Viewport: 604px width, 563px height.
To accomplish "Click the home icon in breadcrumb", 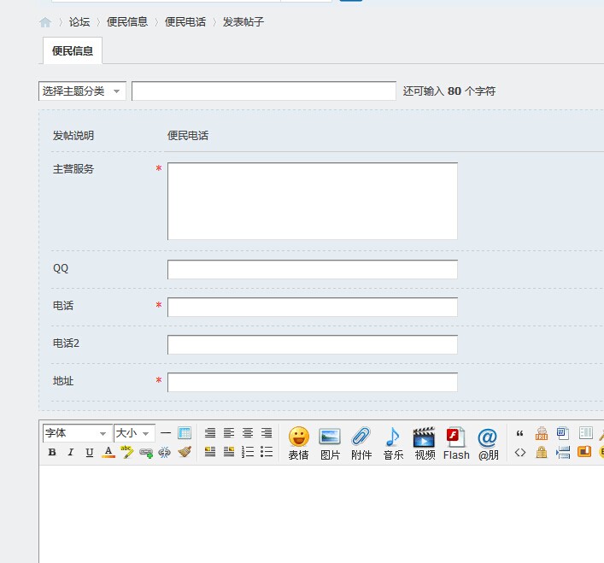I will (45, 22).
